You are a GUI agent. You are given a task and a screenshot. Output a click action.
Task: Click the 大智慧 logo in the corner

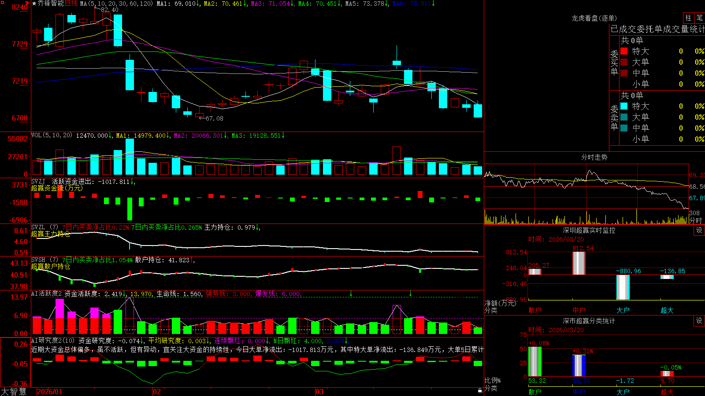pos(14,392)
